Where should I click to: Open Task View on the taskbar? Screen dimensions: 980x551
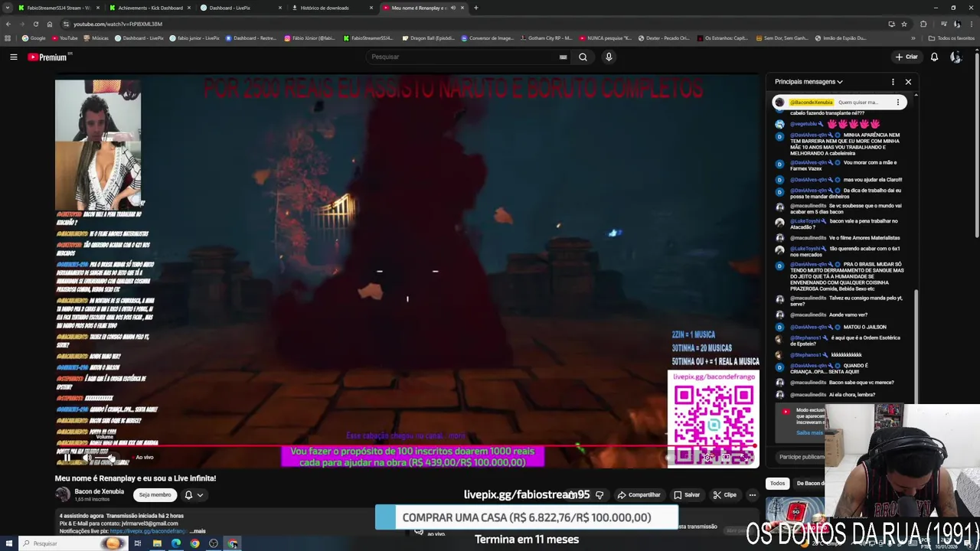pos(138,543)
